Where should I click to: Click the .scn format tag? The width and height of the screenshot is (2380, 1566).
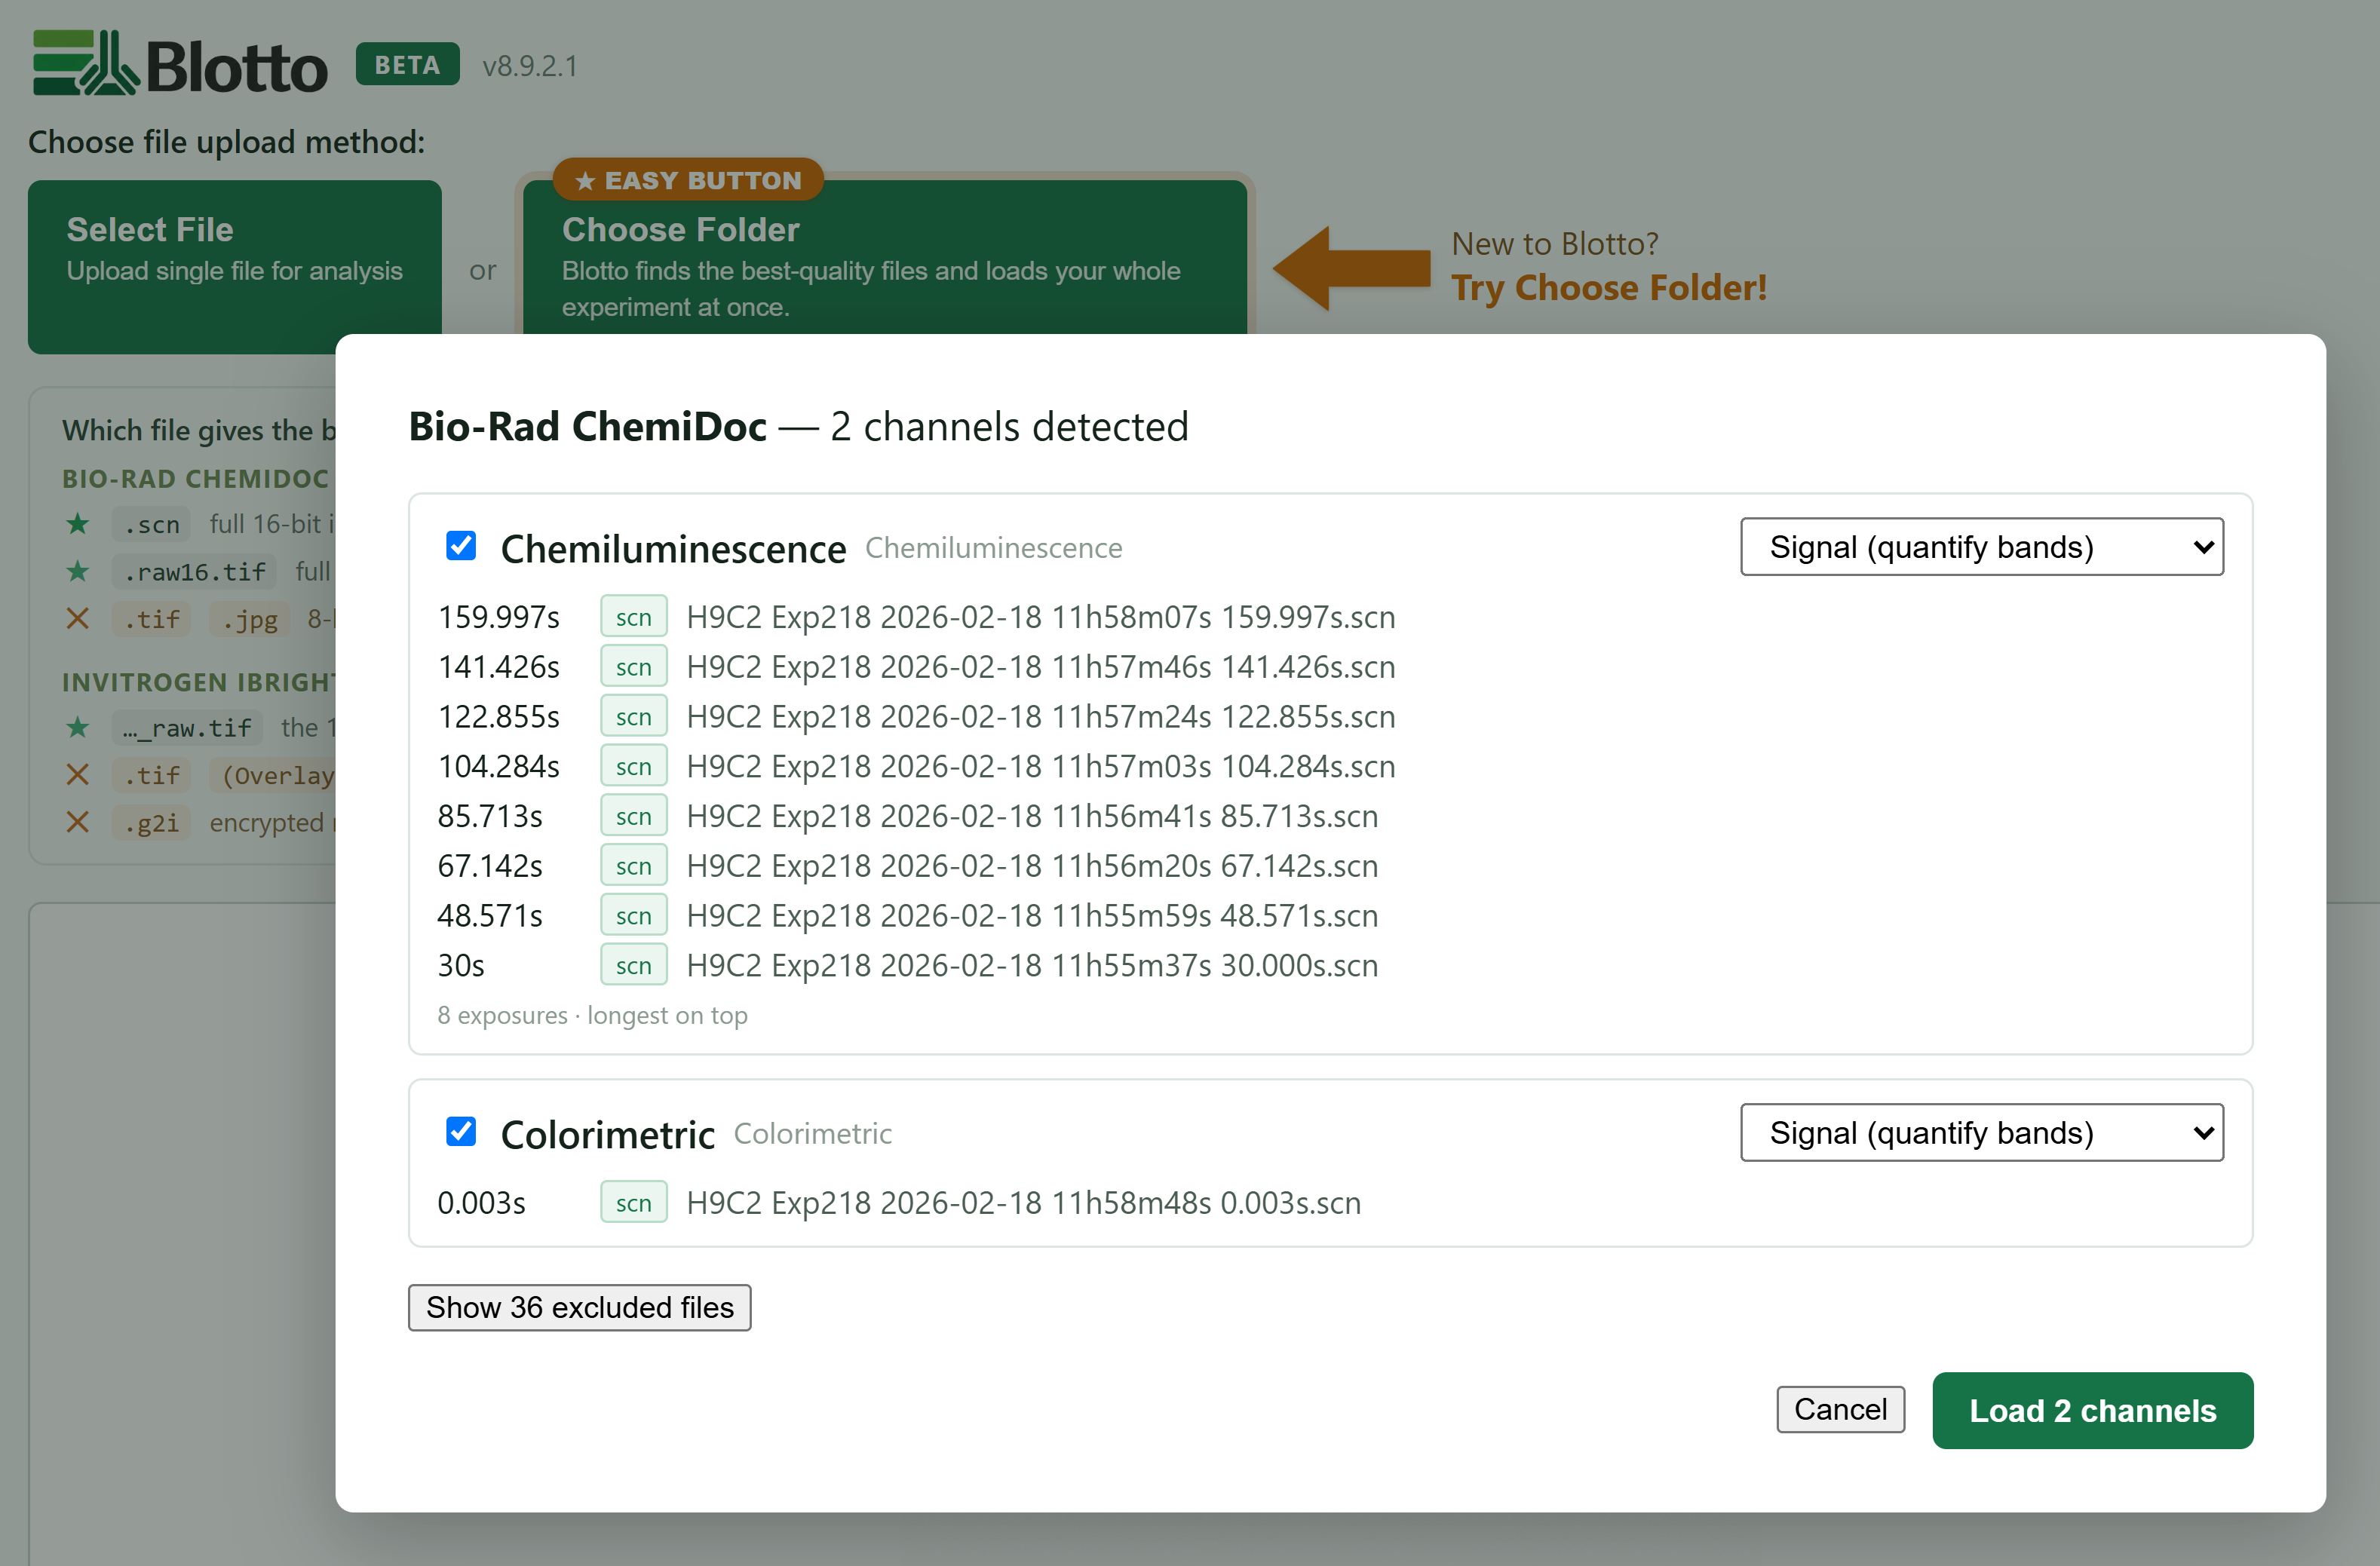click(151, 524)
